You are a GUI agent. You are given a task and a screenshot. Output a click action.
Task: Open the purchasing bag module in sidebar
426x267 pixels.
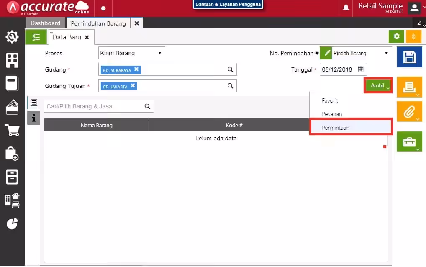(12, 154)
